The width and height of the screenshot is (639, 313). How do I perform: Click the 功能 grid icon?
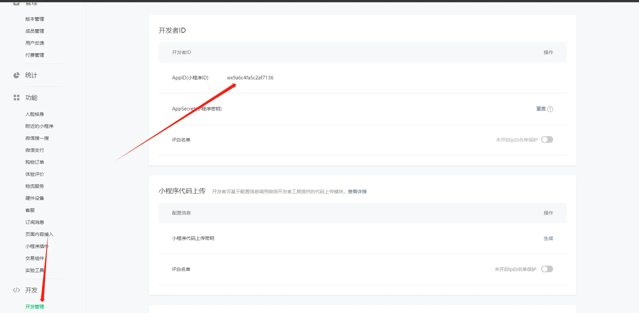point(16,97)
